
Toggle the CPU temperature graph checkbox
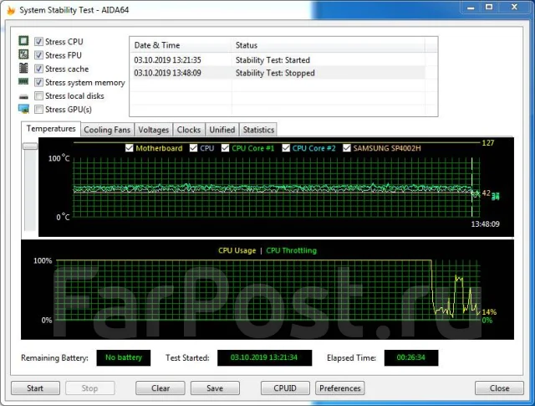coord(193,148)
